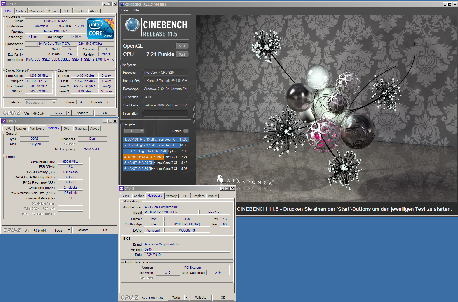Click the Bus Speed value 201.78 MHz
458x302 pixels.
click(39, 86)
